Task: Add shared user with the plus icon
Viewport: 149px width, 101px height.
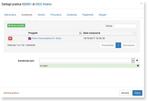Action: (137, 60)
